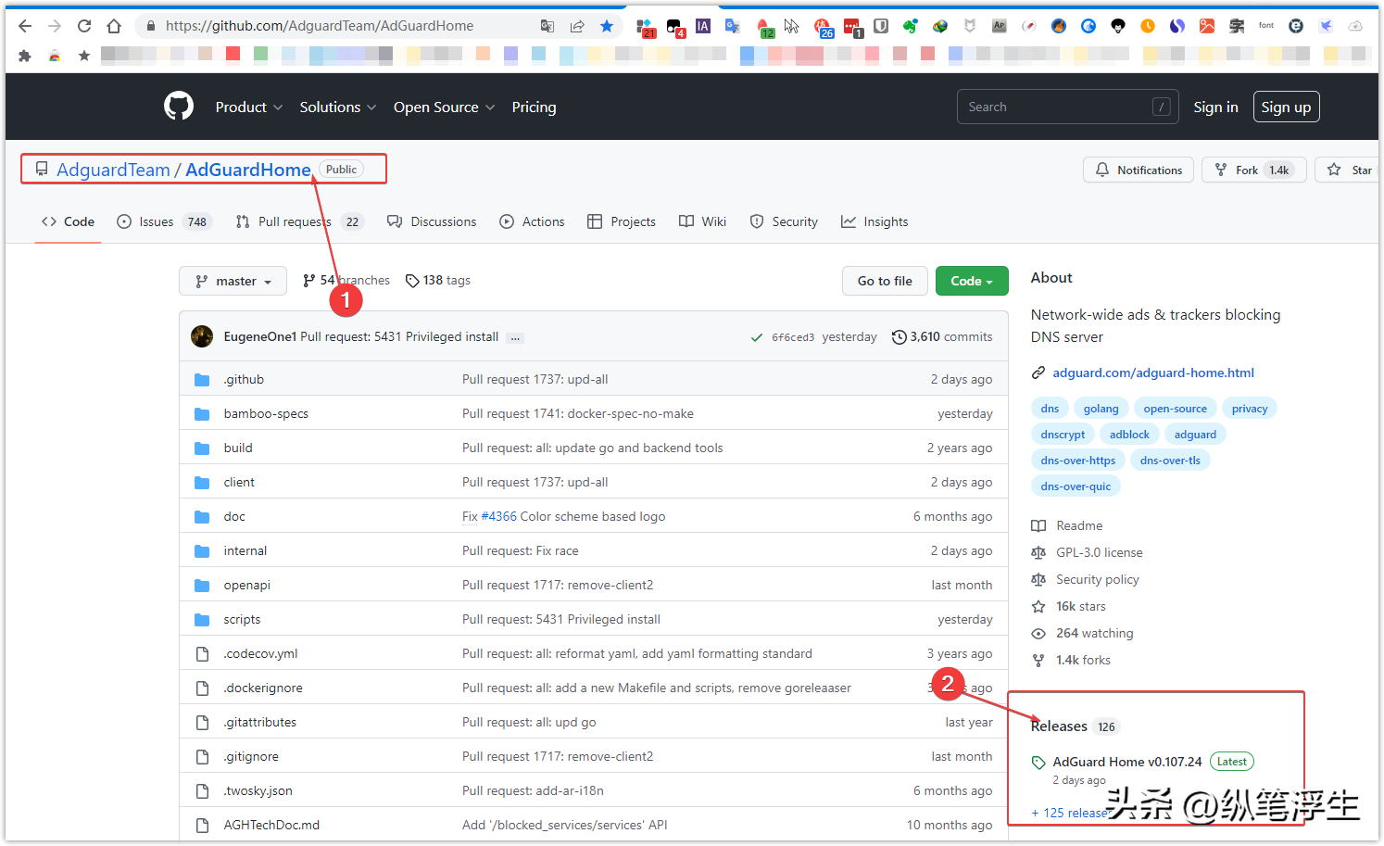The height and width of the screenshot is (846, 1384).
Task: Open the .github folder
Action: [x=244, y=379]
